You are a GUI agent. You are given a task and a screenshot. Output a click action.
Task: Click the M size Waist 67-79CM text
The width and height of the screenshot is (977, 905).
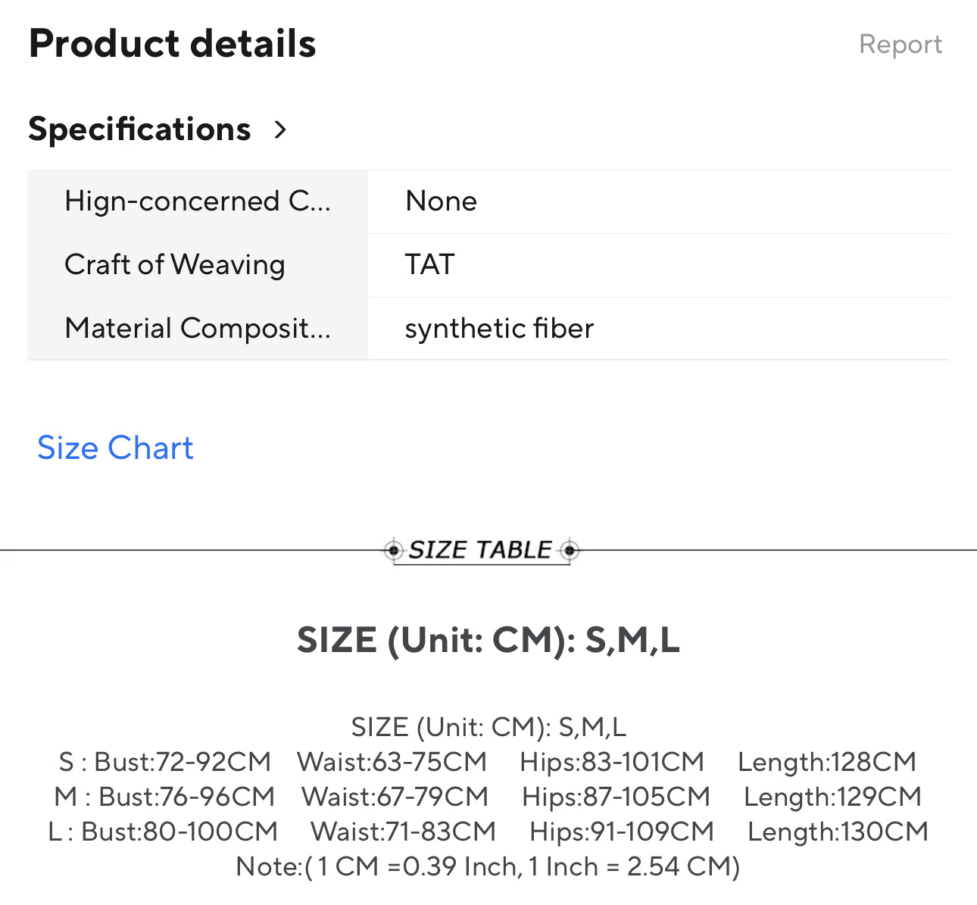click(395, 797)
